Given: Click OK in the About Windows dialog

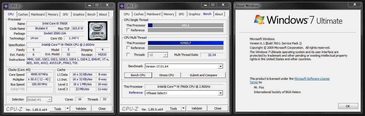Looking at the screenshot, I should (x=348, y=106).
